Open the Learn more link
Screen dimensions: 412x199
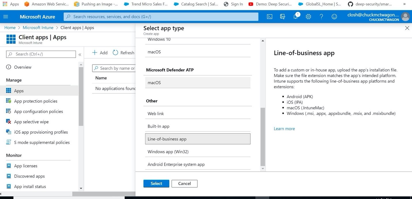(284, 129)
